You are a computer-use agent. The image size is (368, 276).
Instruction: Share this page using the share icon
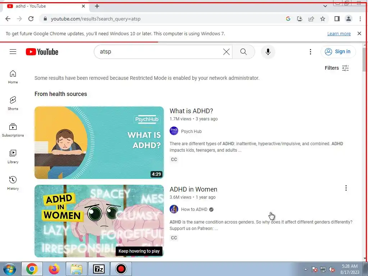[x=311, y=19]
